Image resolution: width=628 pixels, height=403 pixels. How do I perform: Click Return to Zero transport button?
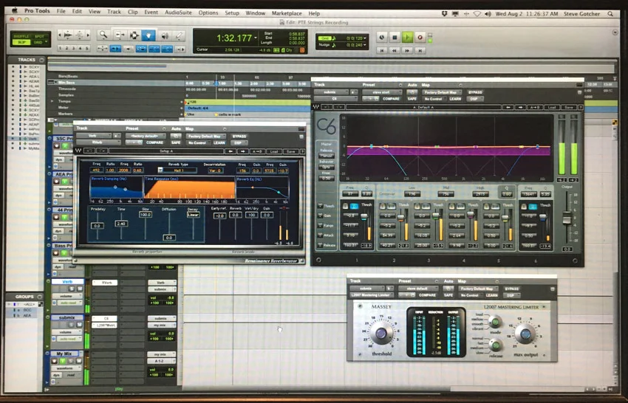pos(382,50)
